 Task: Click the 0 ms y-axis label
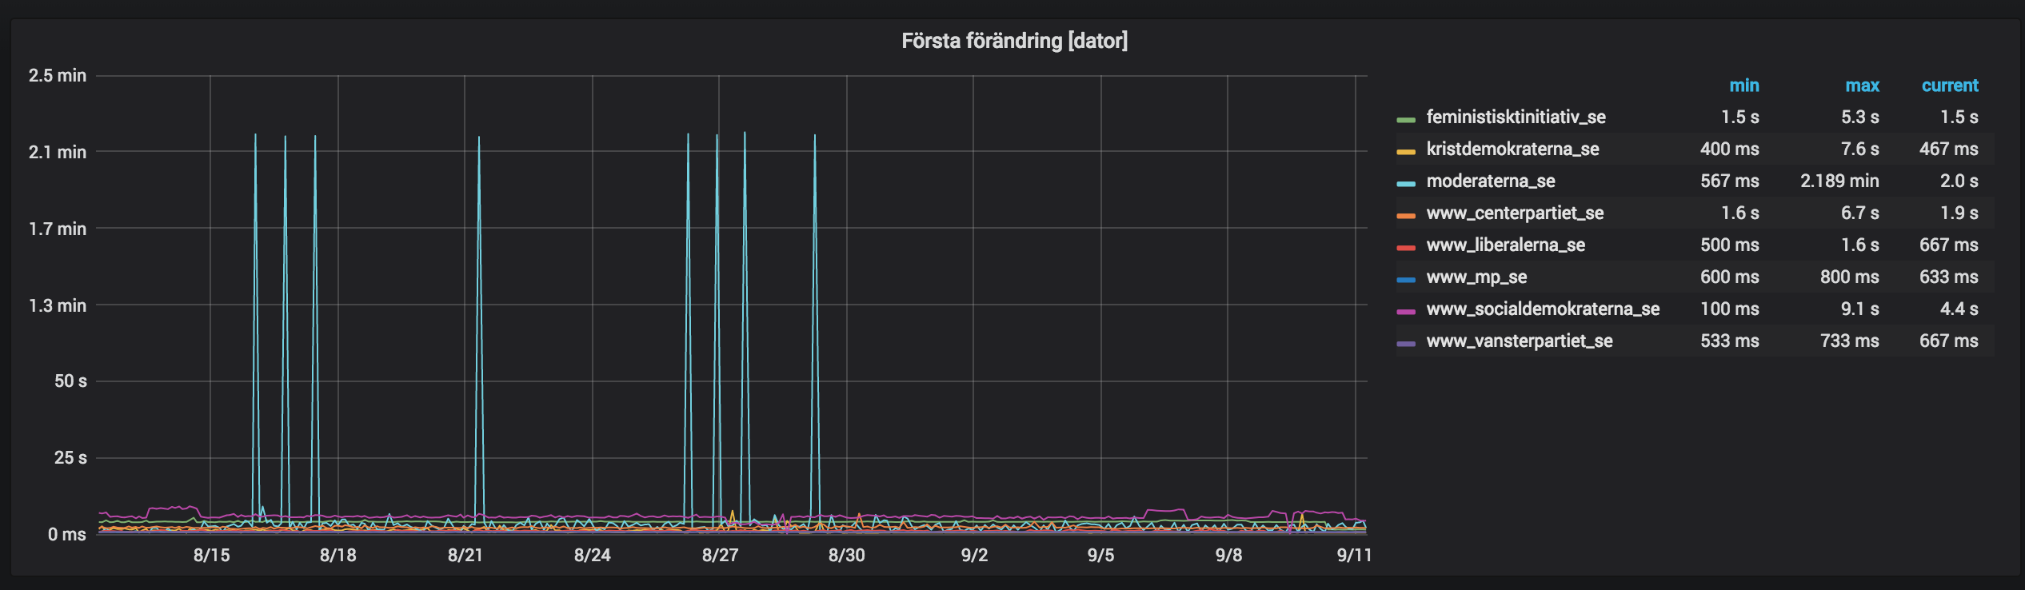tap(67, 535)
